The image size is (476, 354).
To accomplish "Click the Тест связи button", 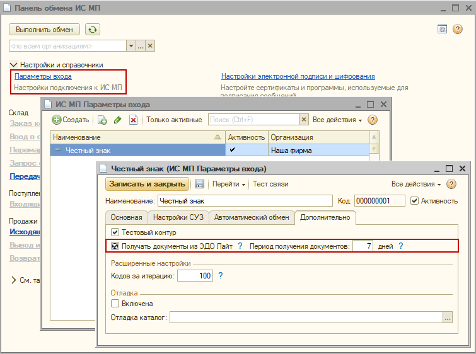I will (x=270, y=184).
